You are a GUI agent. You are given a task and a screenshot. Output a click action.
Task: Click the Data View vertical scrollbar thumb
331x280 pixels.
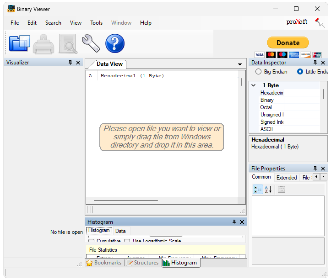point(241,82)
